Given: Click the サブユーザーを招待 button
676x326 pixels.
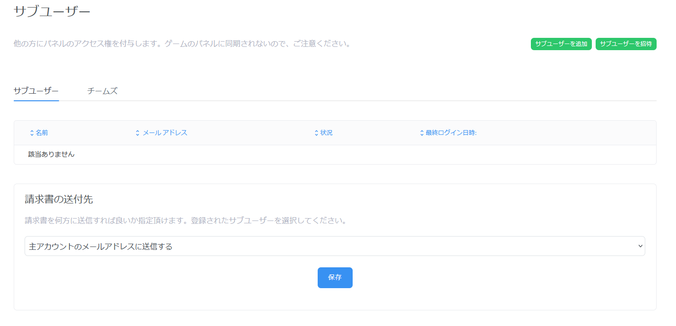Looking at the screenshot, I should point(626,44).
